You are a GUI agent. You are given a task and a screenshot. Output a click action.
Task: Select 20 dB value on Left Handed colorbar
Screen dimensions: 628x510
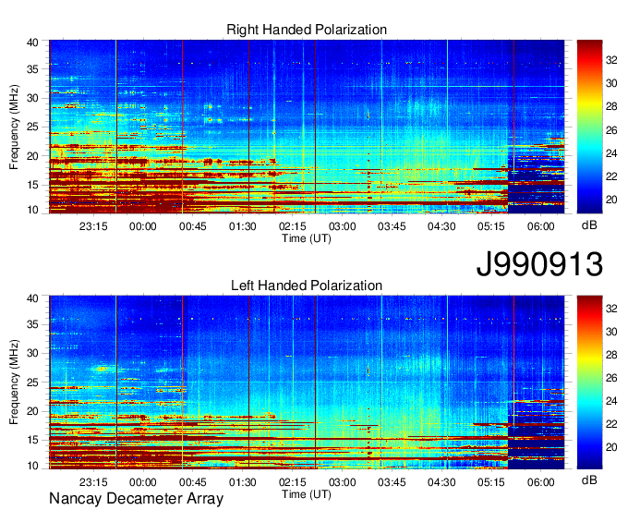[x=611, y=447]
